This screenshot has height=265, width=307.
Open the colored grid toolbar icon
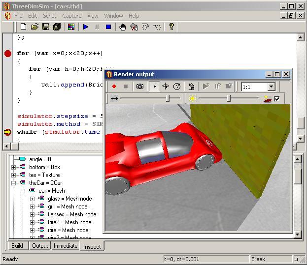[x=71, y=27]
